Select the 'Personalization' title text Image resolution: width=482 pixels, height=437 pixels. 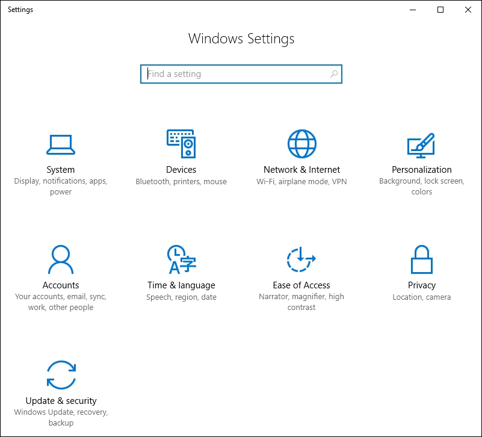pyautogui.click(x=422, y=170)
